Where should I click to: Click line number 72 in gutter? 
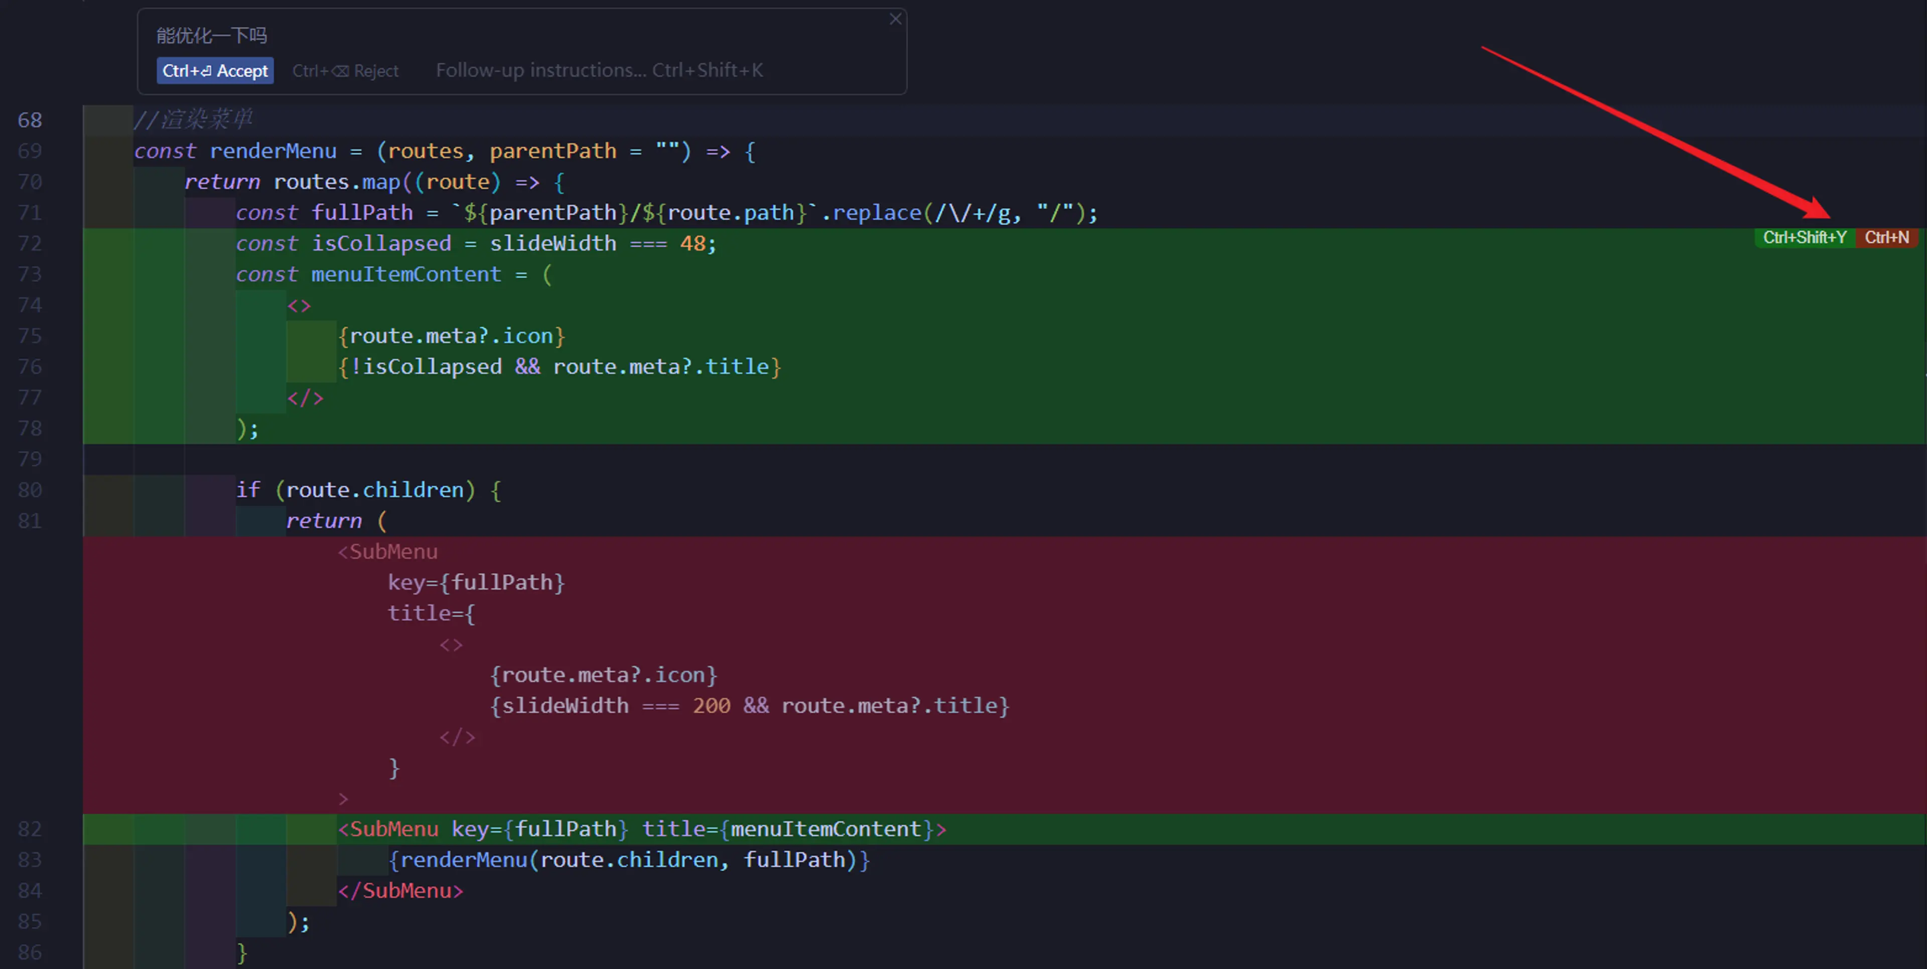(30, 243)
